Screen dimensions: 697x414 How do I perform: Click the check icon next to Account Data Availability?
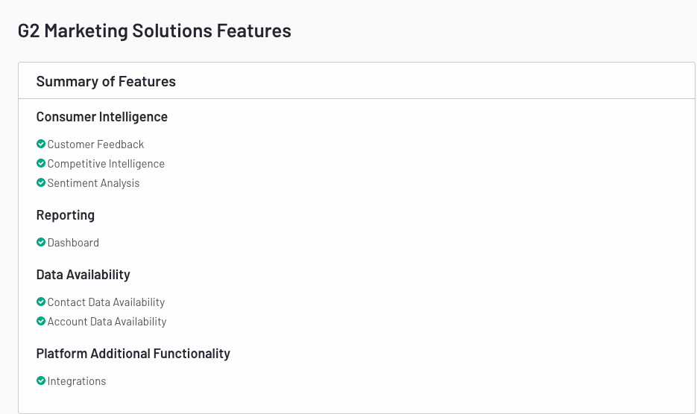41,321
